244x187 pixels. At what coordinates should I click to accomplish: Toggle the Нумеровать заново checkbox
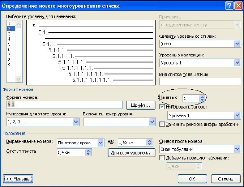click(x=162, y=107)
